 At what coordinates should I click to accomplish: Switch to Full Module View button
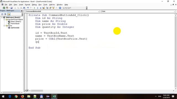28,90
